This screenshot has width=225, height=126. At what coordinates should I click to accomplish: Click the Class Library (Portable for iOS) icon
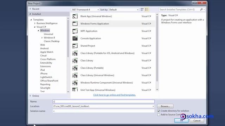coord(75,53)
